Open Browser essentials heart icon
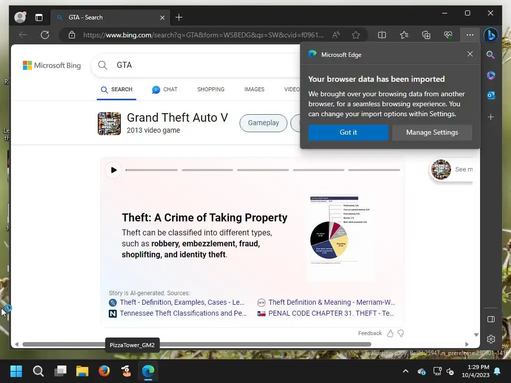 (x=448, y=35)
